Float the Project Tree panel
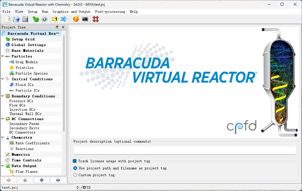This screenshot has width=302, height=191. 57,27
